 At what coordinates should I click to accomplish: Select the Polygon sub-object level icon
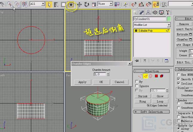click(156, 76)
